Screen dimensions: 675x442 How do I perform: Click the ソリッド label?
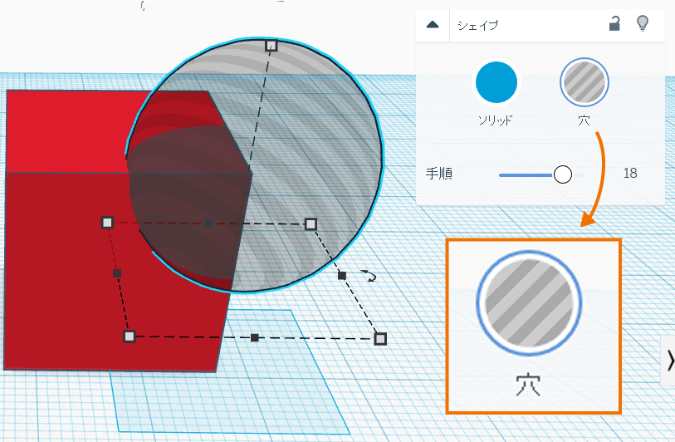point(496,120)
